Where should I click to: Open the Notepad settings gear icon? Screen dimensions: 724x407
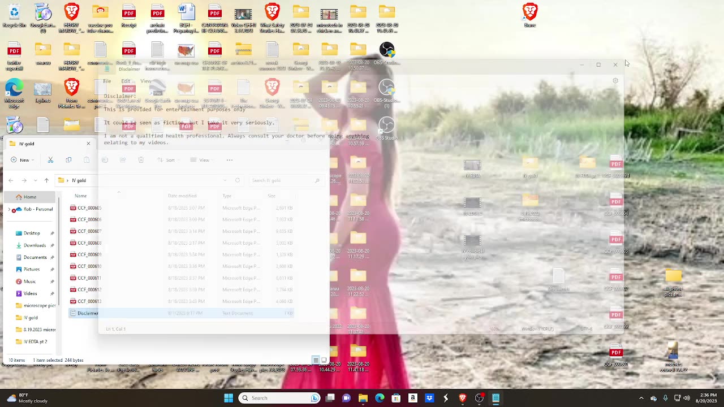point(615,81)
